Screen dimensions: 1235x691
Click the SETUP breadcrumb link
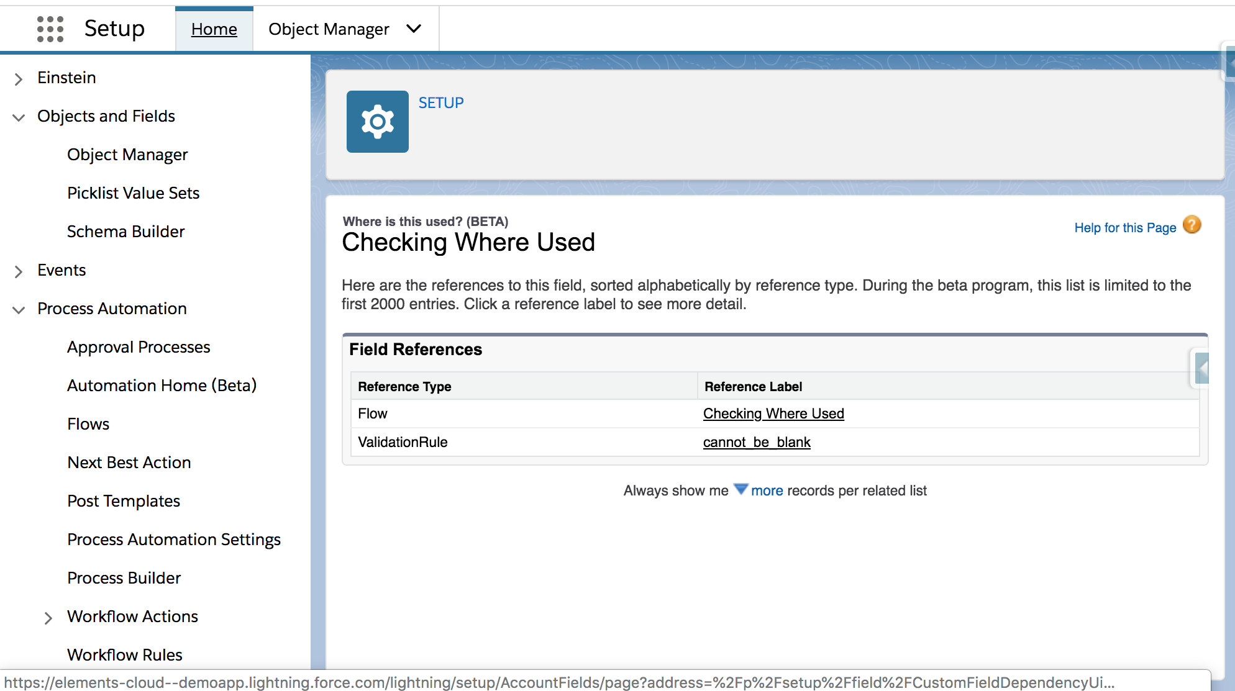coord(441,103)
